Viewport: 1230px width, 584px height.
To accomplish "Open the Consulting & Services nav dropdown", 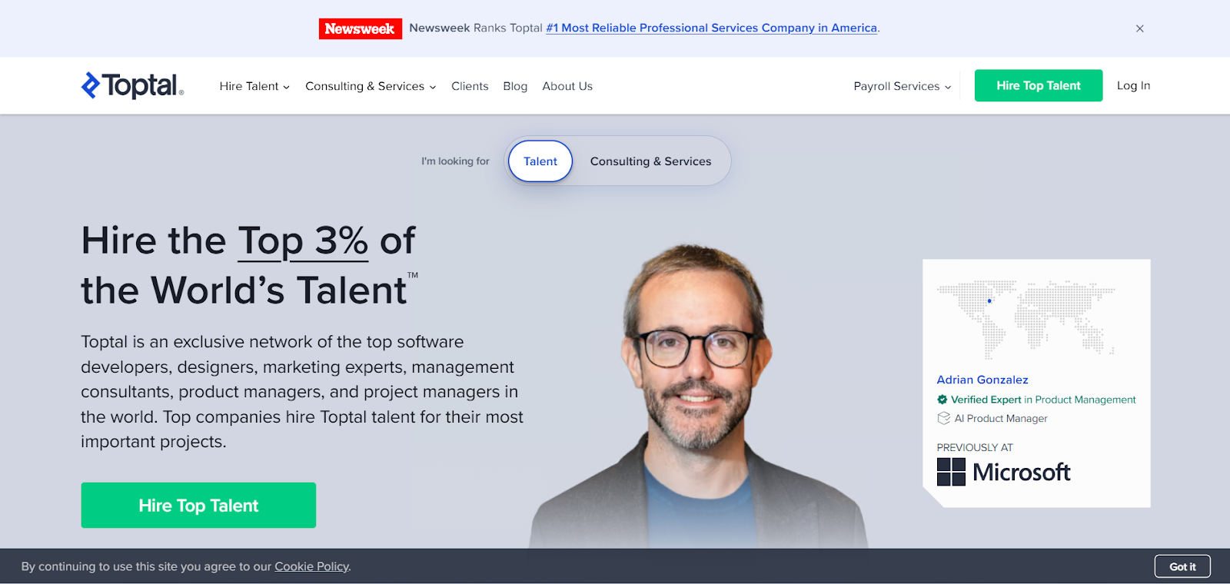I will pos(371,86).
